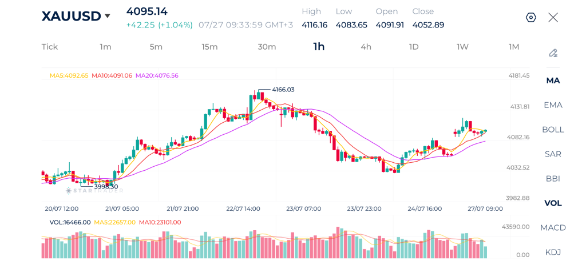Choose the 15m timeframe
Viewport: 586px width, 269px height.
[209, 47]
